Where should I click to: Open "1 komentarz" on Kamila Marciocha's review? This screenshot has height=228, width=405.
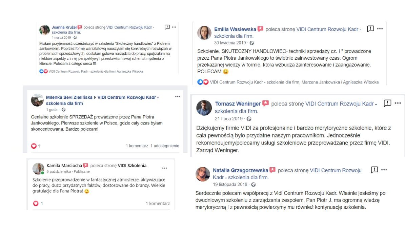(x=158, y=204)
